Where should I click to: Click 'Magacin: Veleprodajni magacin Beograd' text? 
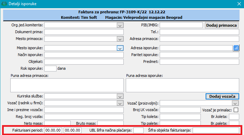(144, 17)
